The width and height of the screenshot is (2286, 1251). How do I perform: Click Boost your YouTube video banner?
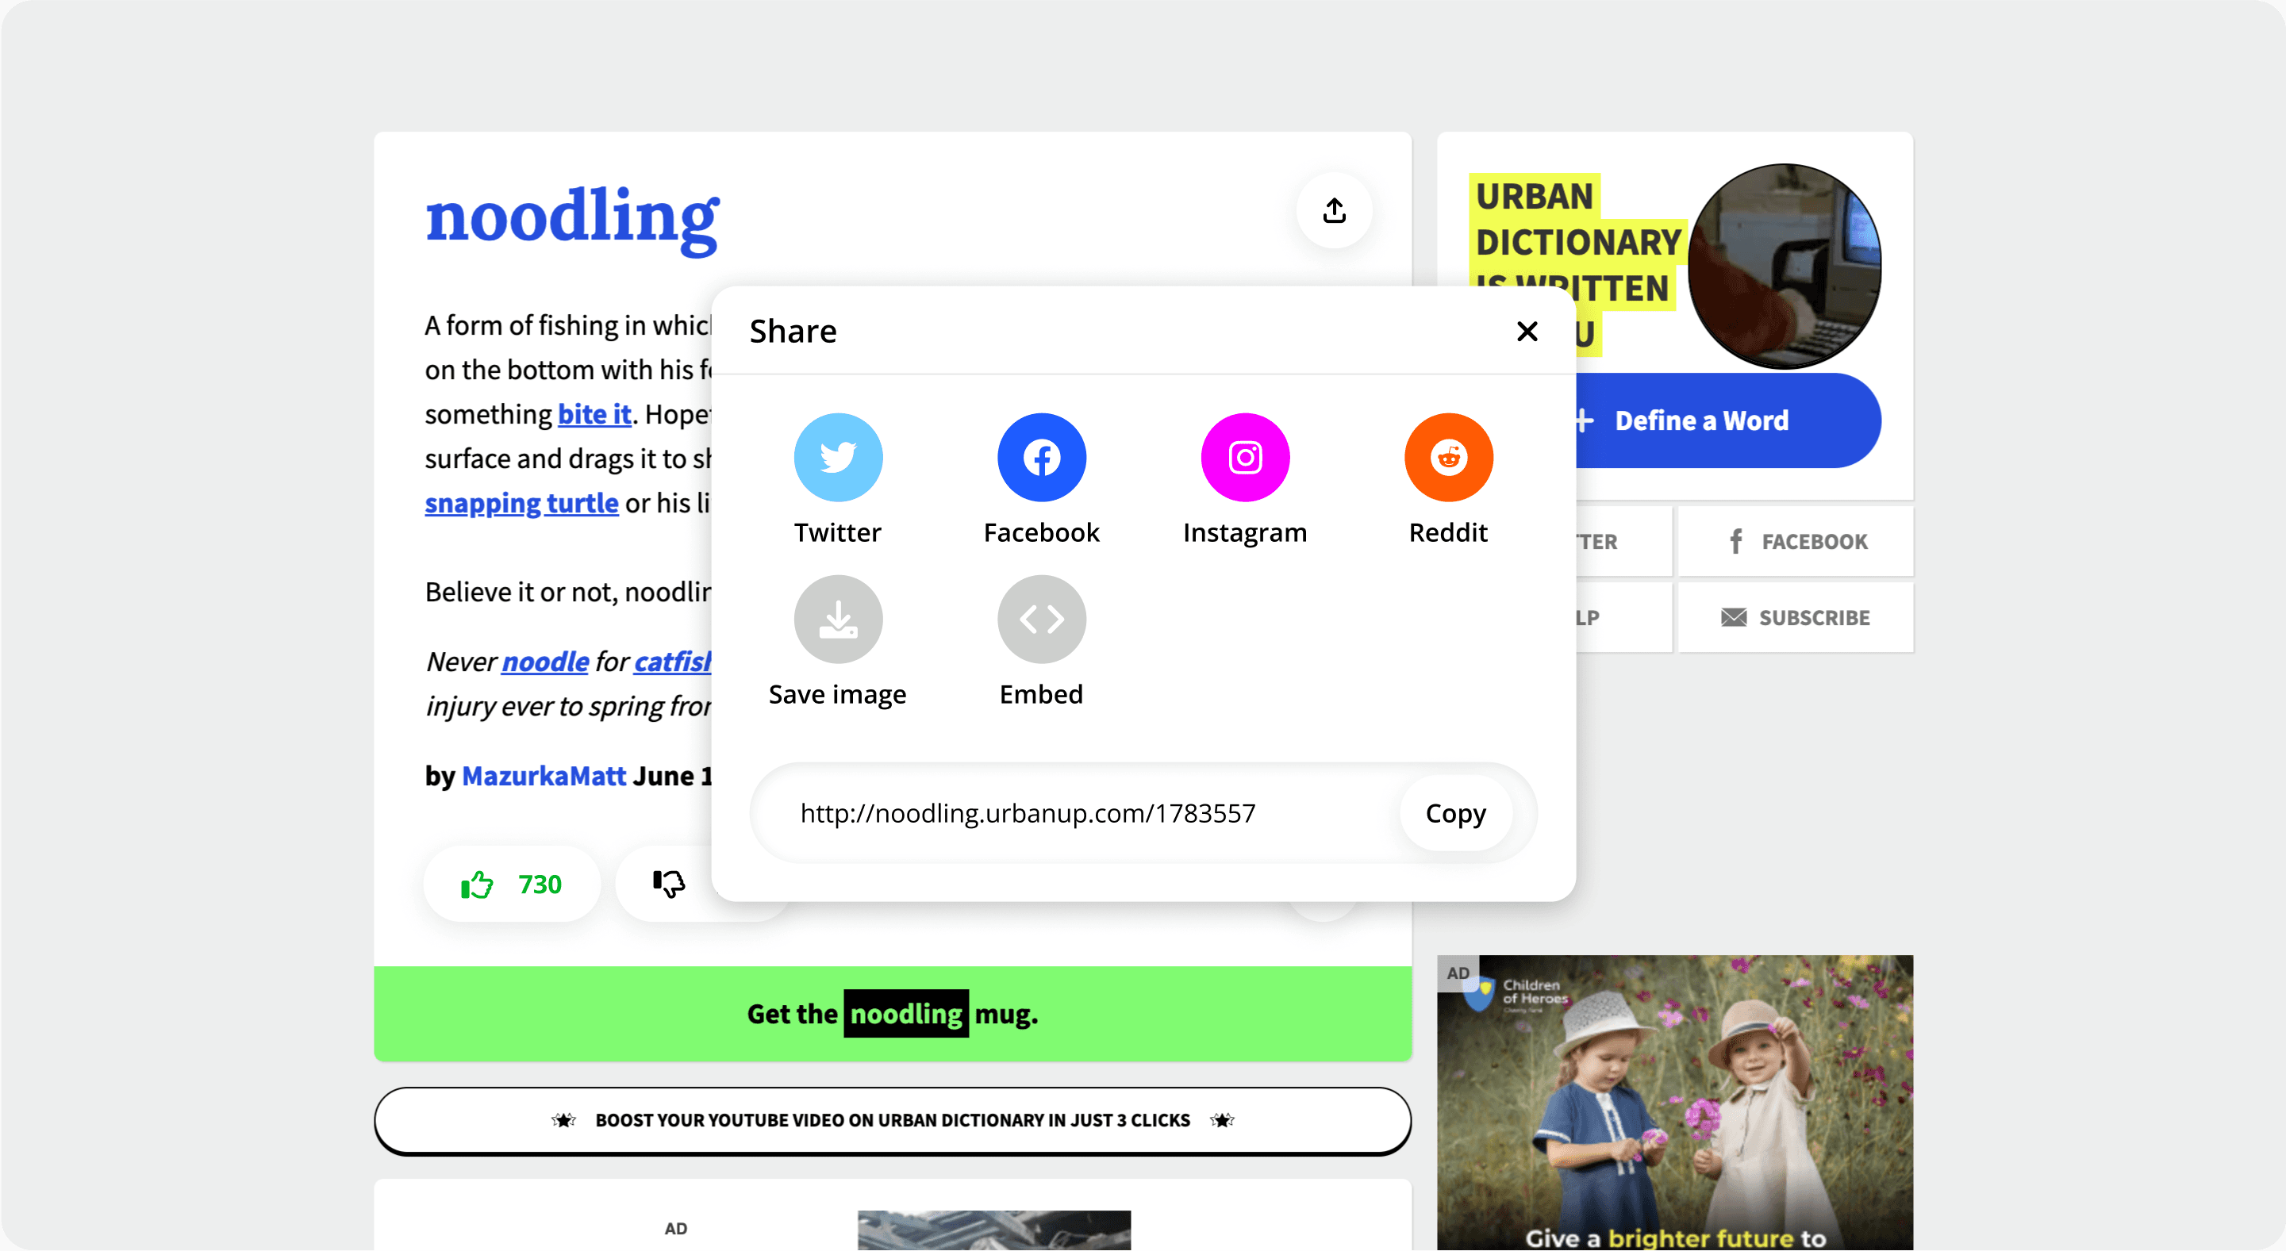(x=892, y=1121)
